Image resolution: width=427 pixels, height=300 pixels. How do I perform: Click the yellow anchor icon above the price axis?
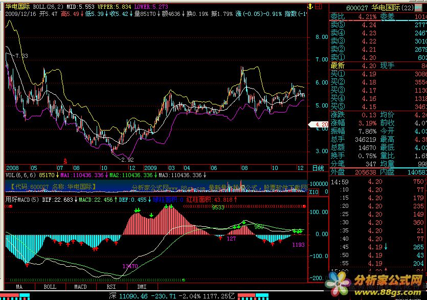(x=310, y=6)
